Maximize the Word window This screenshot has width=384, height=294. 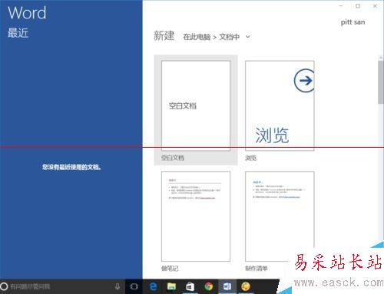pyautogui.click(x=358, y=6)
